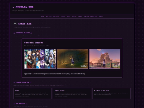144x108 pixels.
Task: Navigate to the MOVIES page
Action: click(74, 16)
